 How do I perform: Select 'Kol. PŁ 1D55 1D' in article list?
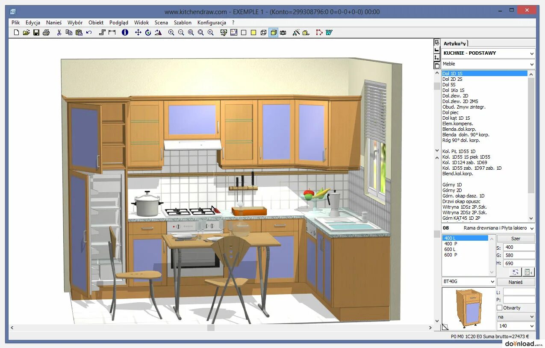click(459, 151)
